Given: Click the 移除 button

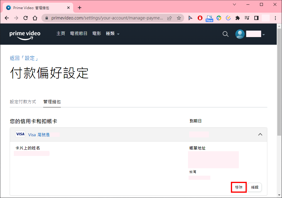Looking at the screenshot, I should click(x=239, y=187).
